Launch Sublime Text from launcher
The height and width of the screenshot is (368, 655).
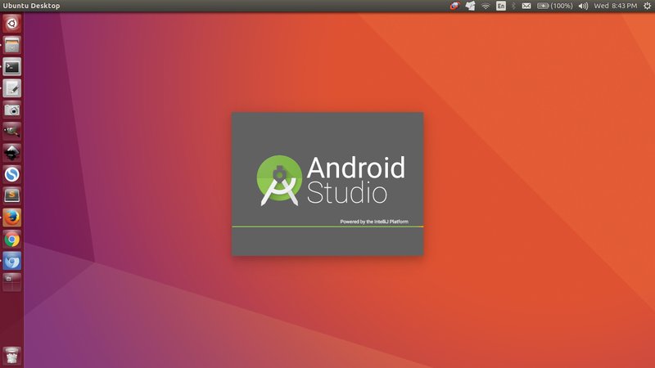pyautogui.click(x=11, y=195)
